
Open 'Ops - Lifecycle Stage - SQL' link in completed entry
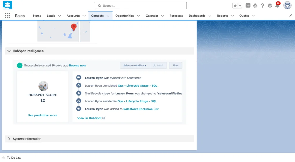(x=137, y=85)
